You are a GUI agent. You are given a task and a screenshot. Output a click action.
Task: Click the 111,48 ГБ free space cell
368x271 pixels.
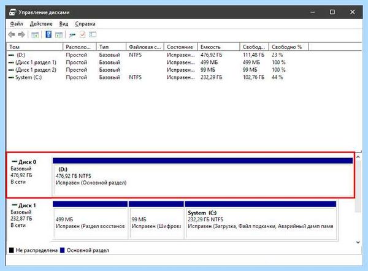coord(254,55)
